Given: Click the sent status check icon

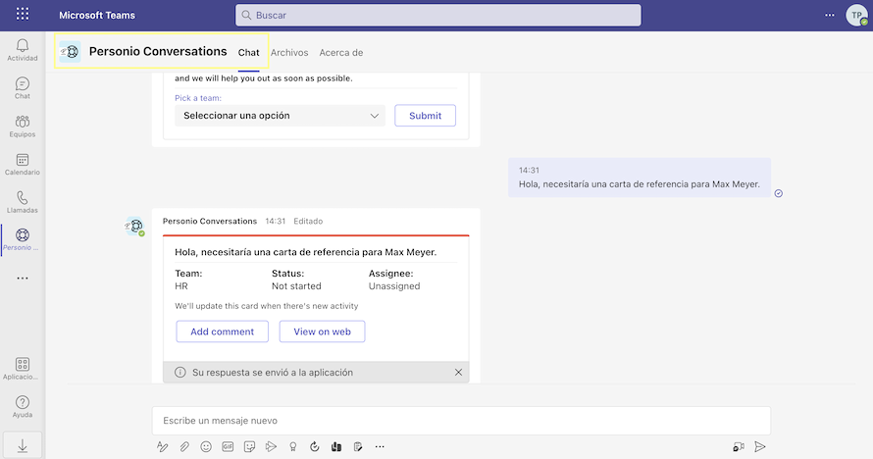Looking at the screenshot, I should (x=779, y=193).
